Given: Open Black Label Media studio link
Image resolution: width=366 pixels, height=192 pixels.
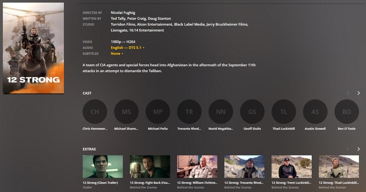Looking at the screenshot, I should [189, 24].
